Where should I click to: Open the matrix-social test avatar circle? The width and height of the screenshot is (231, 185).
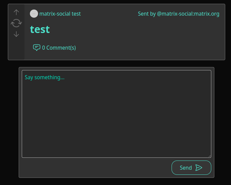34,14
